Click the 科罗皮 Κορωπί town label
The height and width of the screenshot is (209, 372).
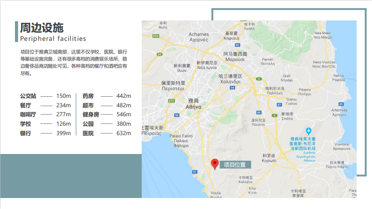268,158
